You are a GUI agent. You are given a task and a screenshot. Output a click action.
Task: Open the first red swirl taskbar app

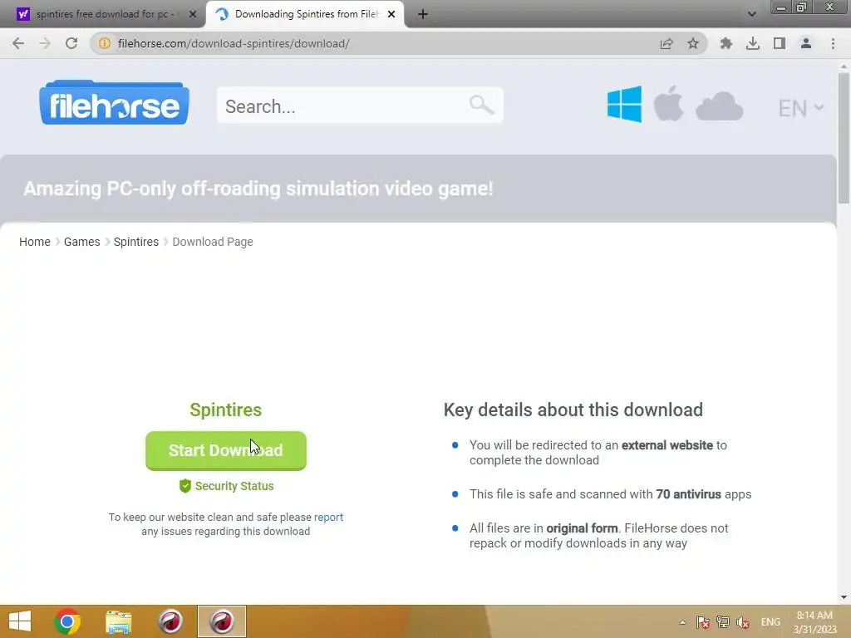tap(170, 621)
